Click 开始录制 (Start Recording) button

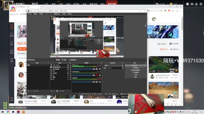click(x=136, y=68)
